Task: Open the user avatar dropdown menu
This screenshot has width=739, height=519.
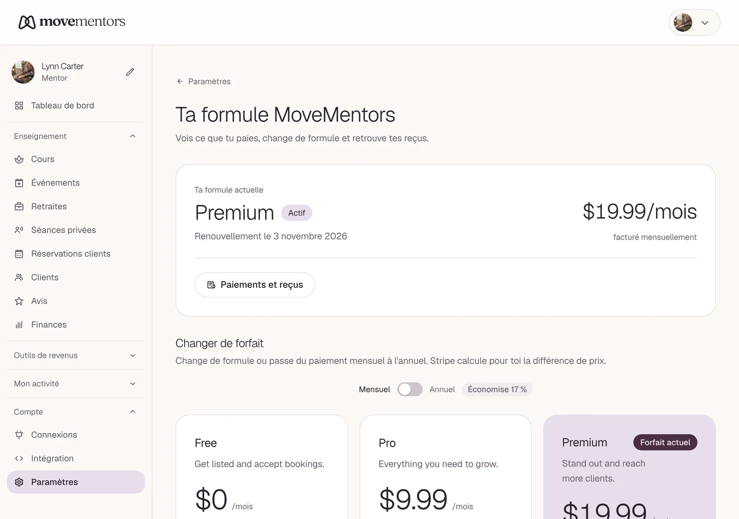Action: [694, 23]
